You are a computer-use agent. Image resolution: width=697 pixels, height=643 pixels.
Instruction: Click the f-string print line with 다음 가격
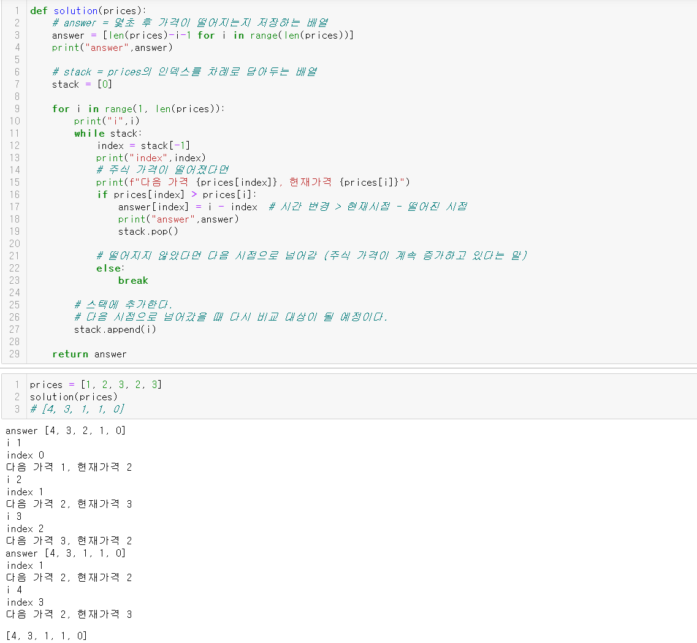tap(253, 182)
